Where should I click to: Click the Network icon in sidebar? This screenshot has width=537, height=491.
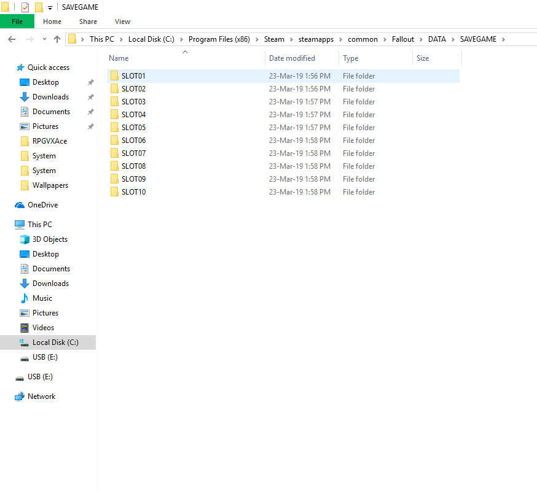20,396
